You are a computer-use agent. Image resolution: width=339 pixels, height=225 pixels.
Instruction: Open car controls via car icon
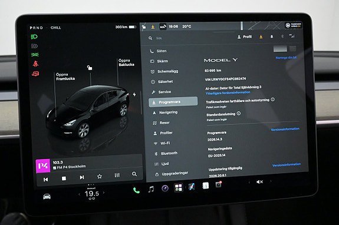coord(47,197)
